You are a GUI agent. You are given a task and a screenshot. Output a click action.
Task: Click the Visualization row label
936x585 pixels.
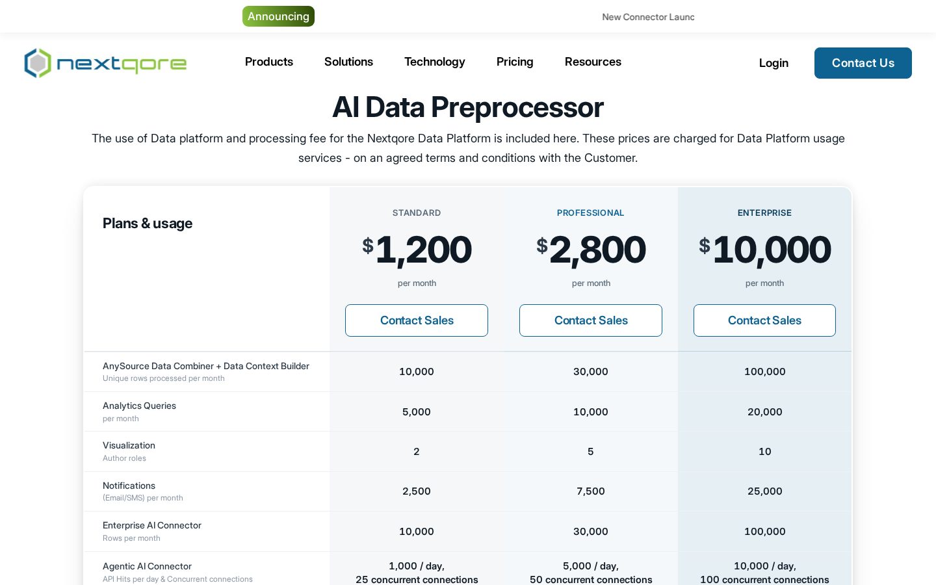(x=129, y=445)
